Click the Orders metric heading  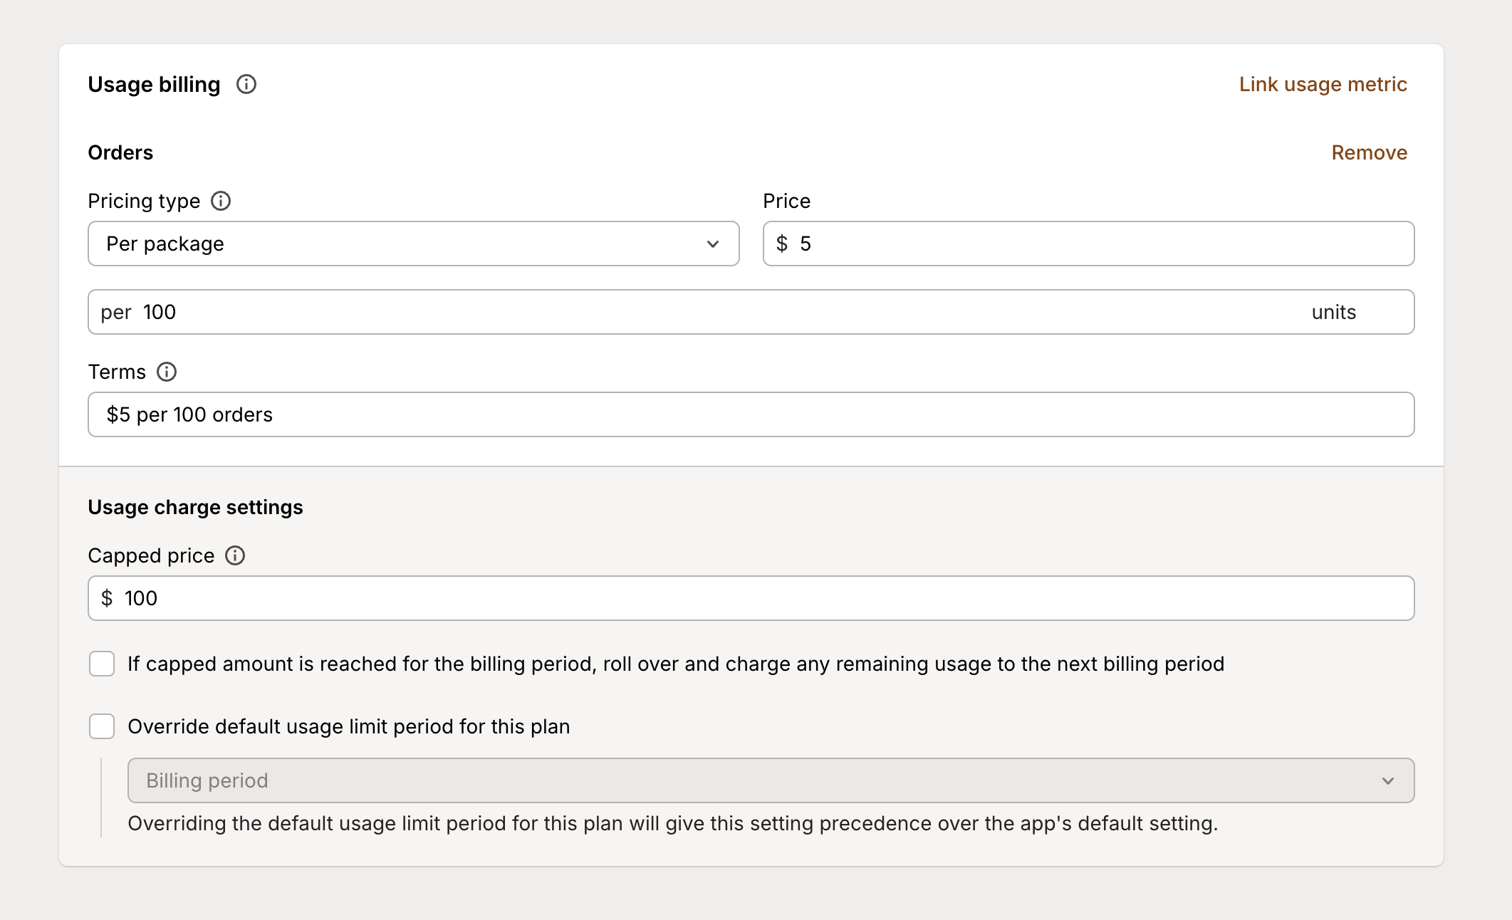(x=120, y=152)
